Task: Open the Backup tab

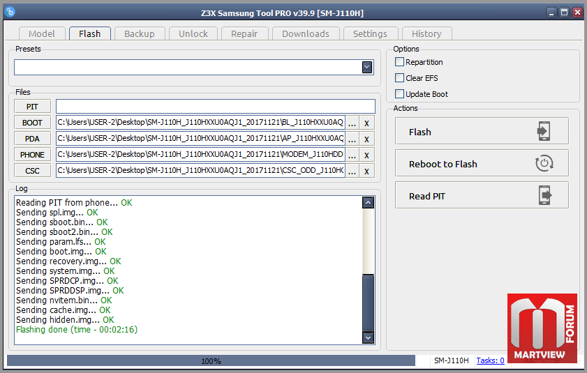Action: 140,33
